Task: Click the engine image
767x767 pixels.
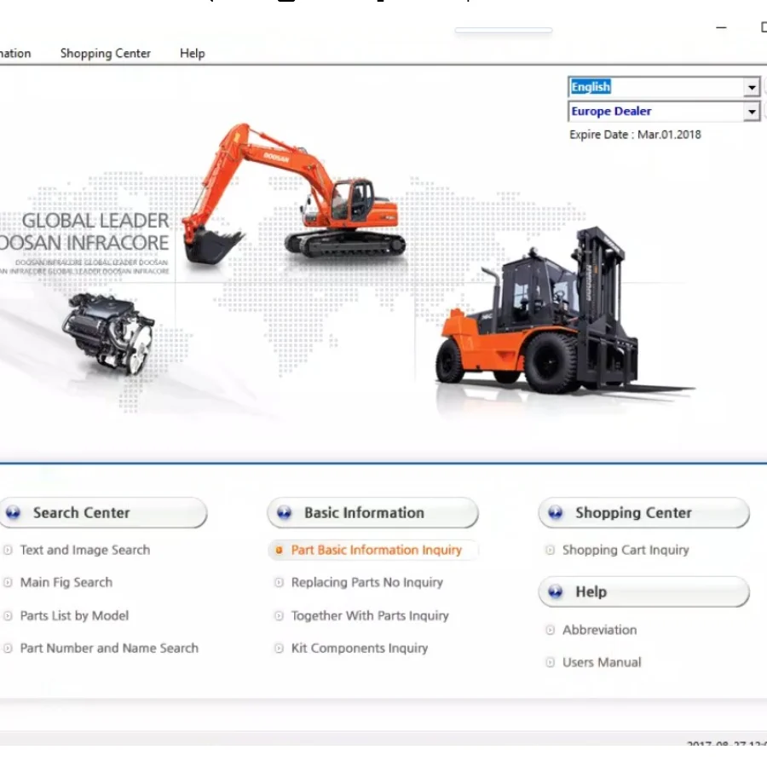Action: (x=108, y=333)
